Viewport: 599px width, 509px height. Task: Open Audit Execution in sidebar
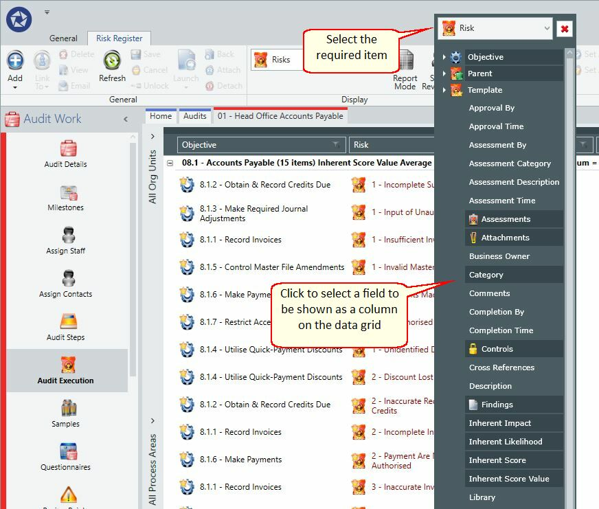(66, 370)
